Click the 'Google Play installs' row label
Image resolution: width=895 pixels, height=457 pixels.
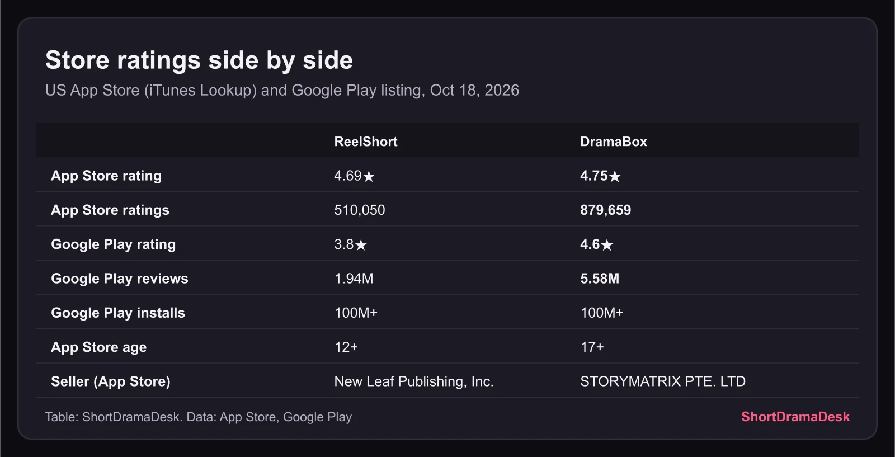pos(118,313)
